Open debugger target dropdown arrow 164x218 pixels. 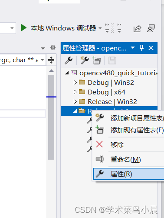point(100,28)
